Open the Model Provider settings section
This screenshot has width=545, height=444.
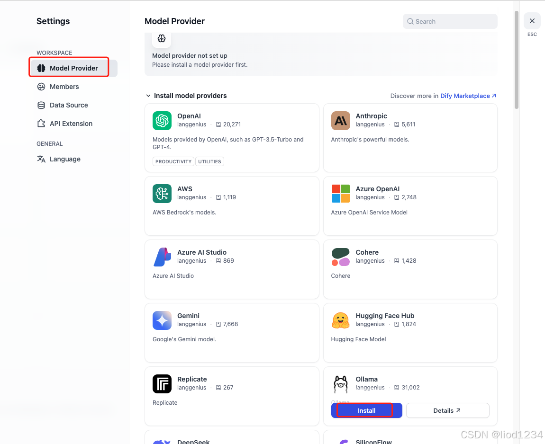[x=73, y=68]
